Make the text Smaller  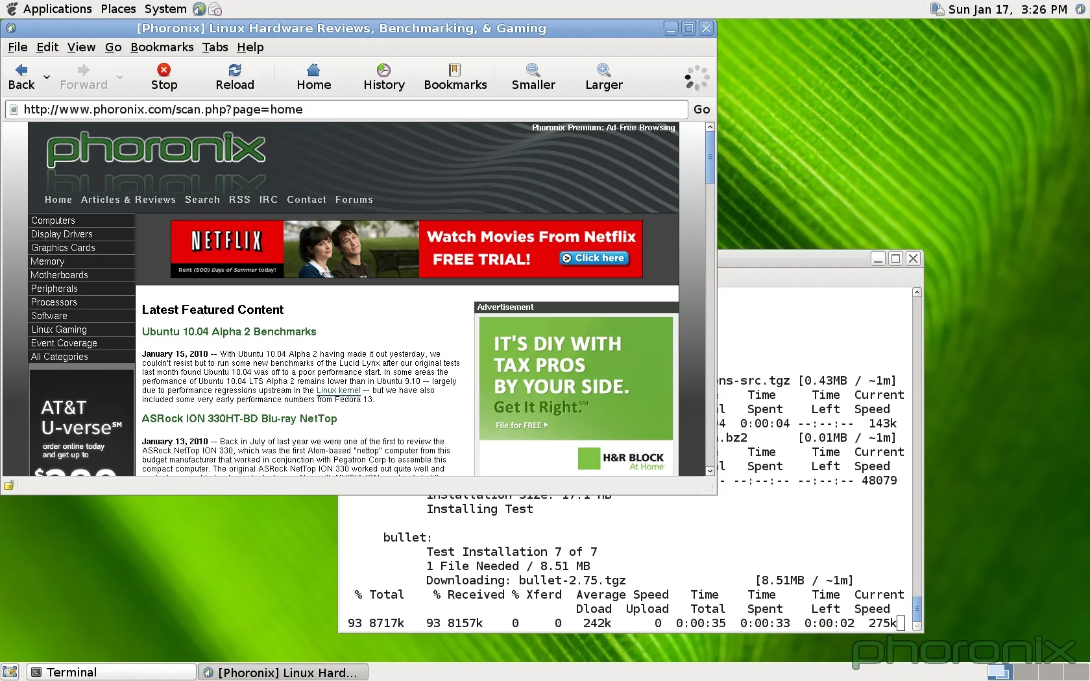(x=533, y=77)
